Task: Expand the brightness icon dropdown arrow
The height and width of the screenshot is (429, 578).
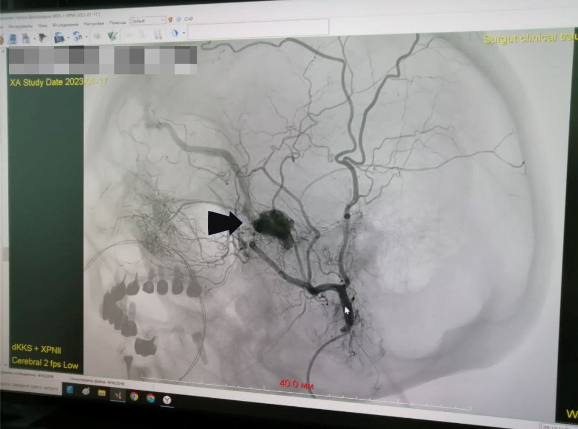Action: 184,33
